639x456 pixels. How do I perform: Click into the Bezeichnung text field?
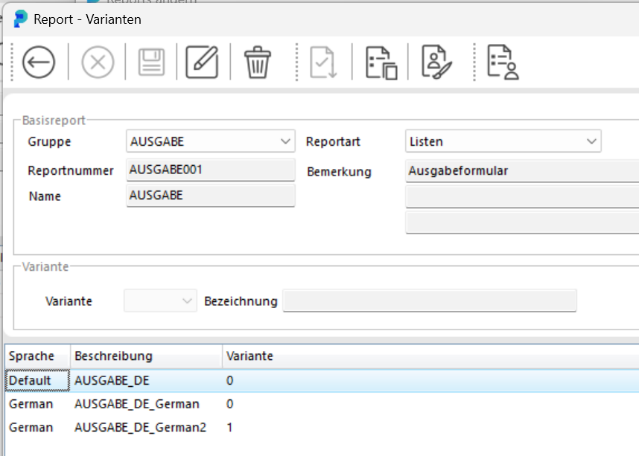(430, 301)
